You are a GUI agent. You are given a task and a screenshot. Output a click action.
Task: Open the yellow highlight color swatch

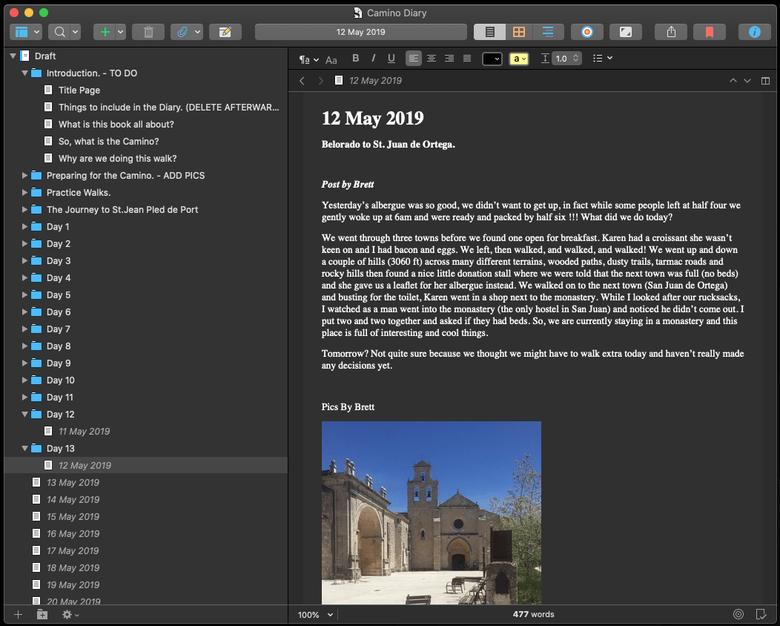[x=519, y=59]
